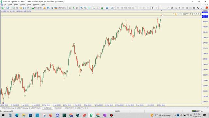Switch timeframe to H1

[x=133, y=8]
